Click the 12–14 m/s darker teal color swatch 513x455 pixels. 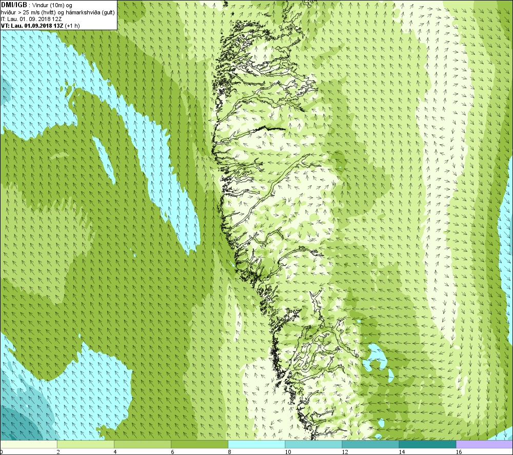click(x=370, y=444)
